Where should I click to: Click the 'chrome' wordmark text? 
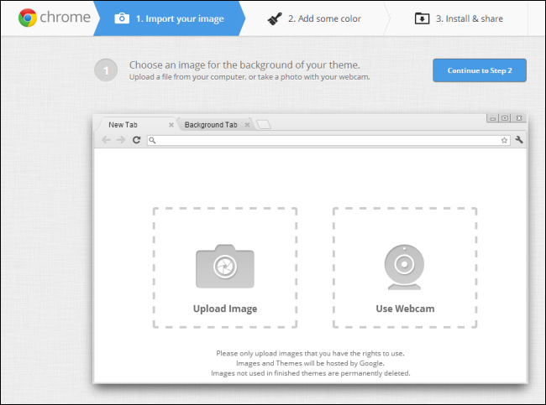[x=66, y=17]
